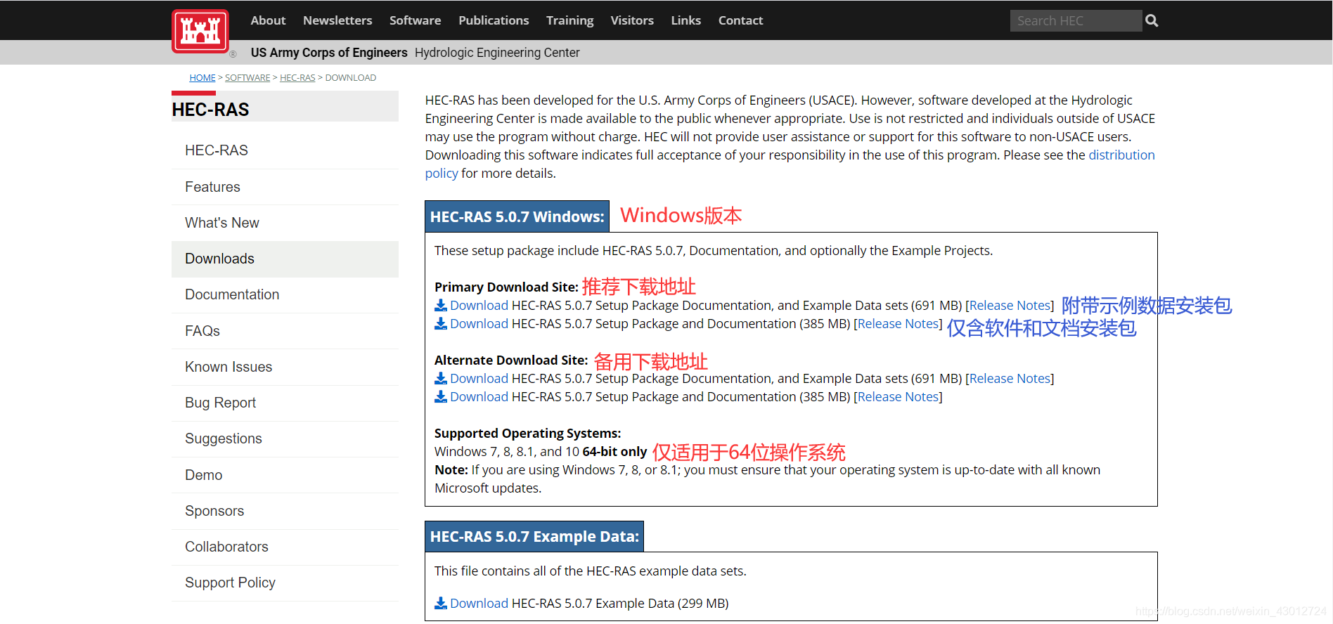Screen dimensions: 1333x624
Task: Open the Features sidebar item
Action: [x=285, y=187]
